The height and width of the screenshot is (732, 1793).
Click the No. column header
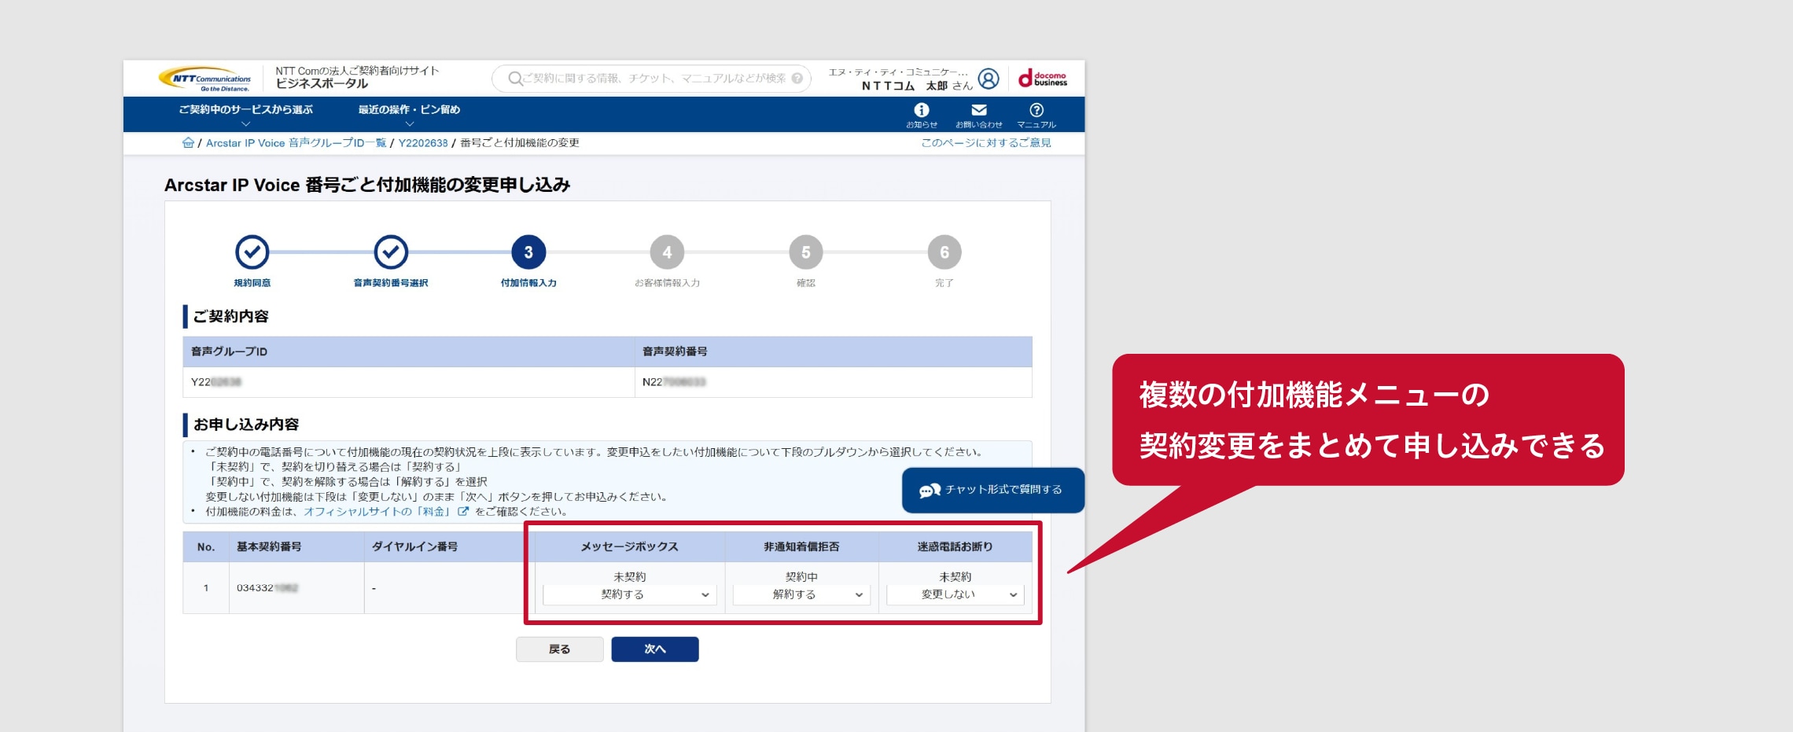click(x=206, y=546)
